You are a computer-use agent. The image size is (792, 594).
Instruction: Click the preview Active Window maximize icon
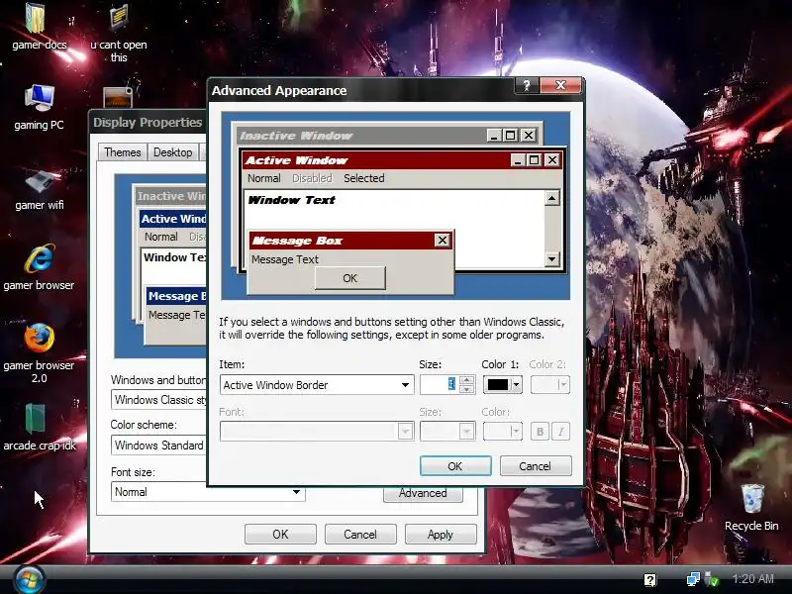pos(534,160)
